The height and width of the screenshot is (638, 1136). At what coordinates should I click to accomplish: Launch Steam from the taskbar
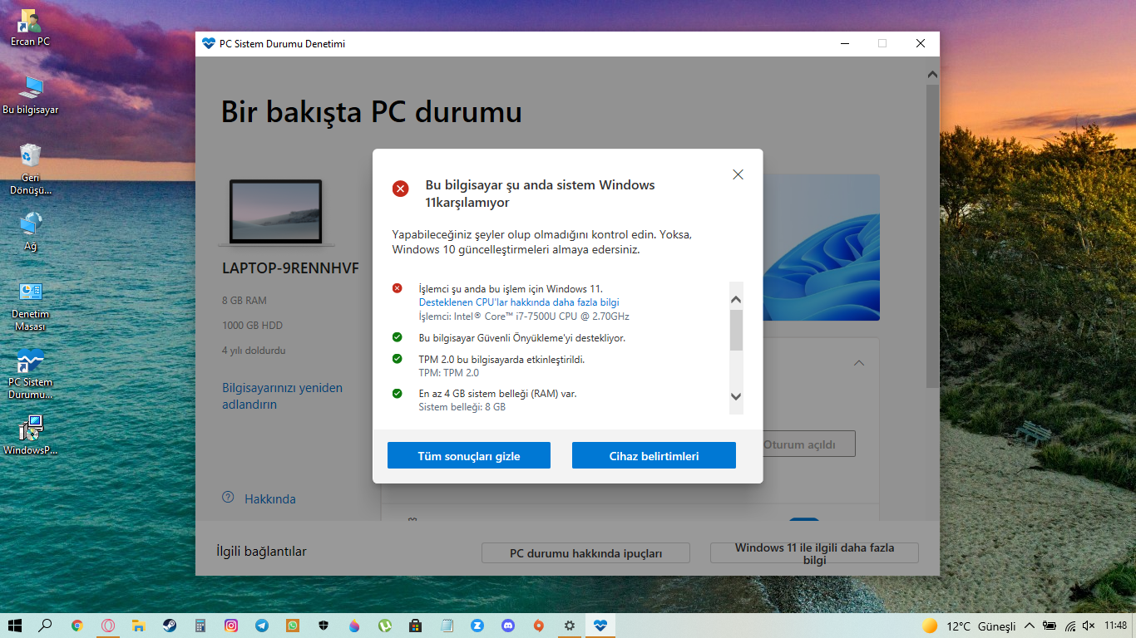pyautogui.click(x=169, y=626)
